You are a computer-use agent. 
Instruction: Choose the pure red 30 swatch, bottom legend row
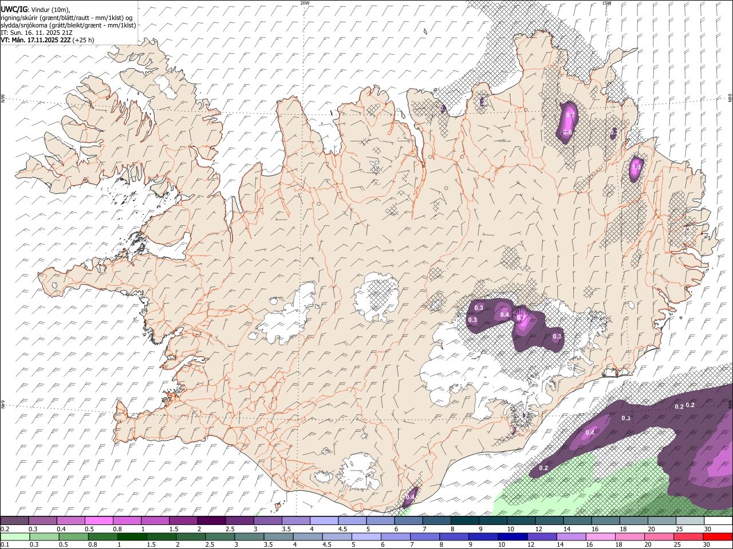(718, 536)
